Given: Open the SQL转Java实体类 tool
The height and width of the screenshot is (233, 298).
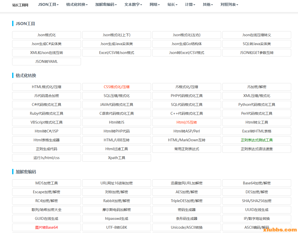Looking at the screenshot, I should (257, 44).
